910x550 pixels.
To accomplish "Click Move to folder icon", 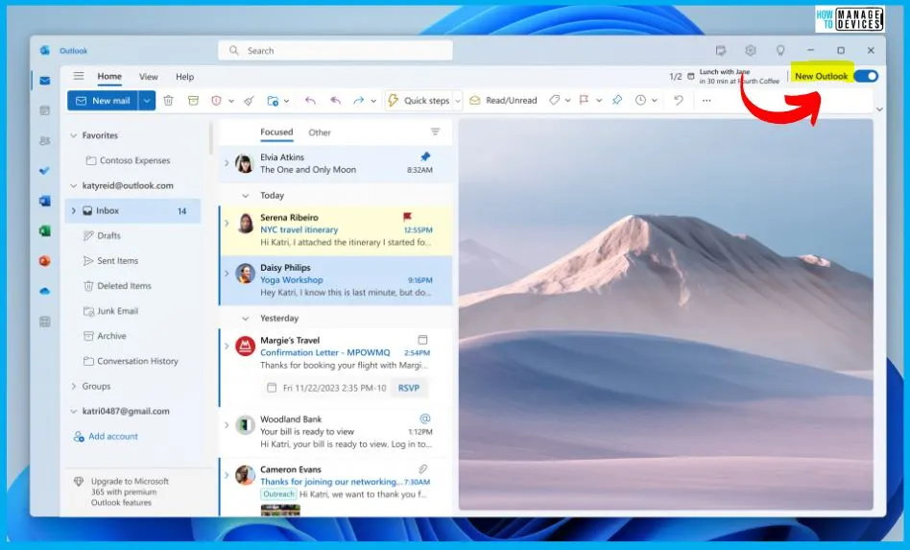I will pos(273,101).
